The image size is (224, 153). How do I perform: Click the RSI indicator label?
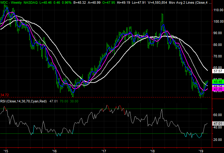click(x=3, y=101)
